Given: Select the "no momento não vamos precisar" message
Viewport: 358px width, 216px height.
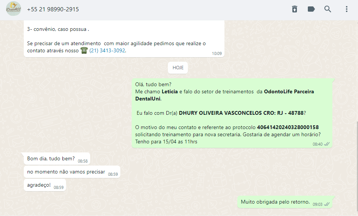Looking at the screenshot, I should click(x=72, y=172).
